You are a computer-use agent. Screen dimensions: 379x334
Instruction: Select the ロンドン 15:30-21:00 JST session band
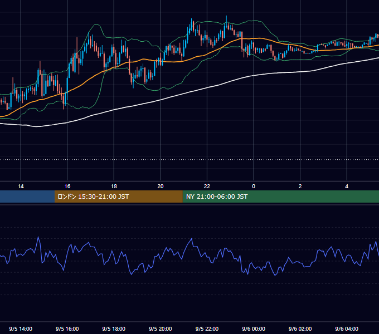point(118,197)
